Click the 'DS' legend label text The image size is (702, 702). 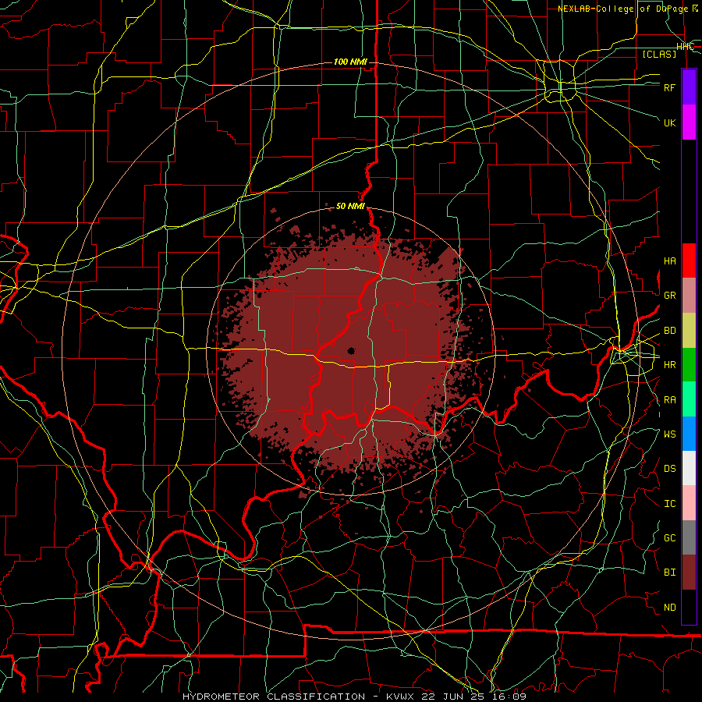[x=670, y=469]
